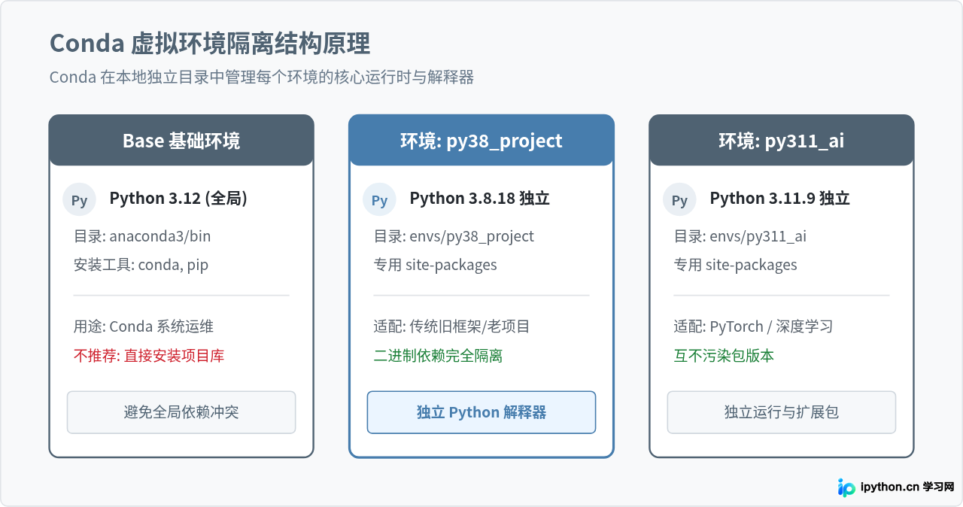Click the 独立运行与扩展包 button
This screenshot has height=507, width=963.
782,412
